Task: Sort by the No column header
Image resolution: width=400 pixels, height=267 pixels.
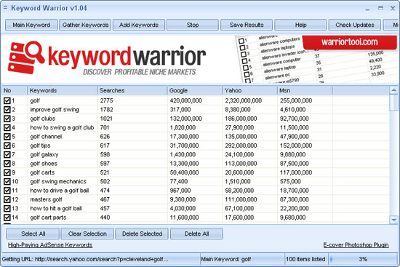Action: click(x=15, y=91)
